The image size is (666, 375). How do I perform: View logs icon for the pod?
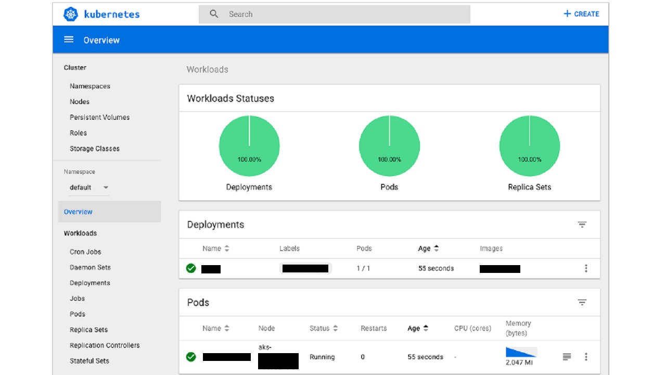567,357
